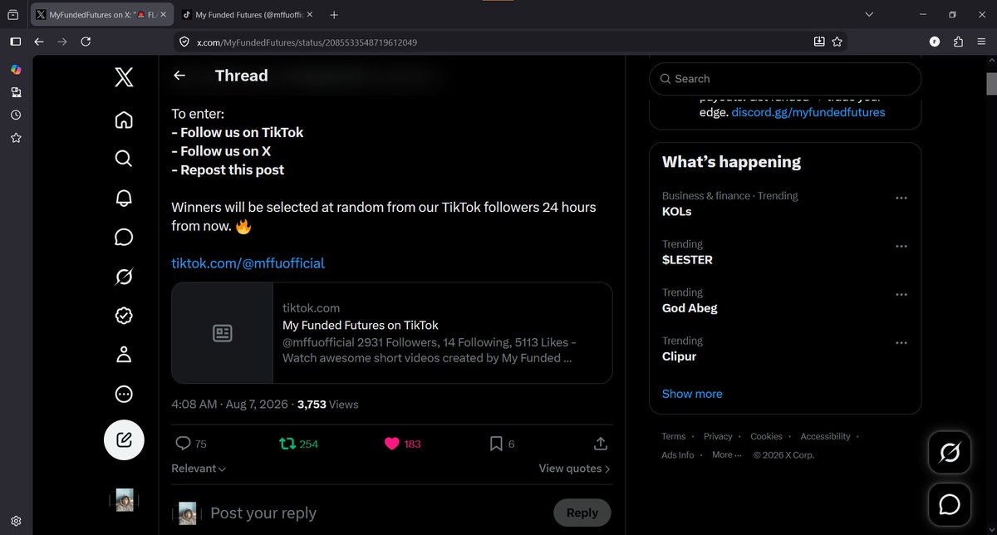Image resolution: width=997 pixels, height=535 pixels.
Task: Open list all tabs chevron
Action: click(869, 15)
